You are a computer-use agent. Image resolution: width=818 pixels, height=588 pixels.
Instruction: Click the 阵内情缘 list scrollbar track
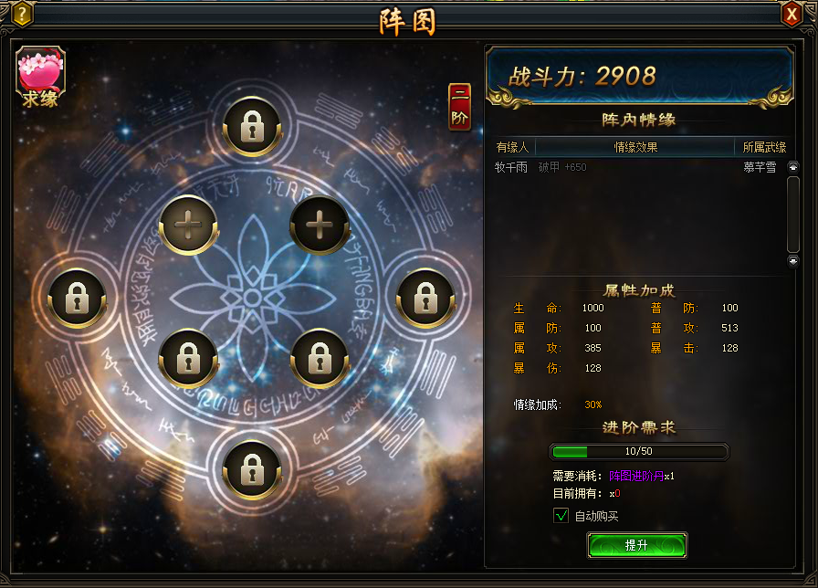(x=793, y=215)
